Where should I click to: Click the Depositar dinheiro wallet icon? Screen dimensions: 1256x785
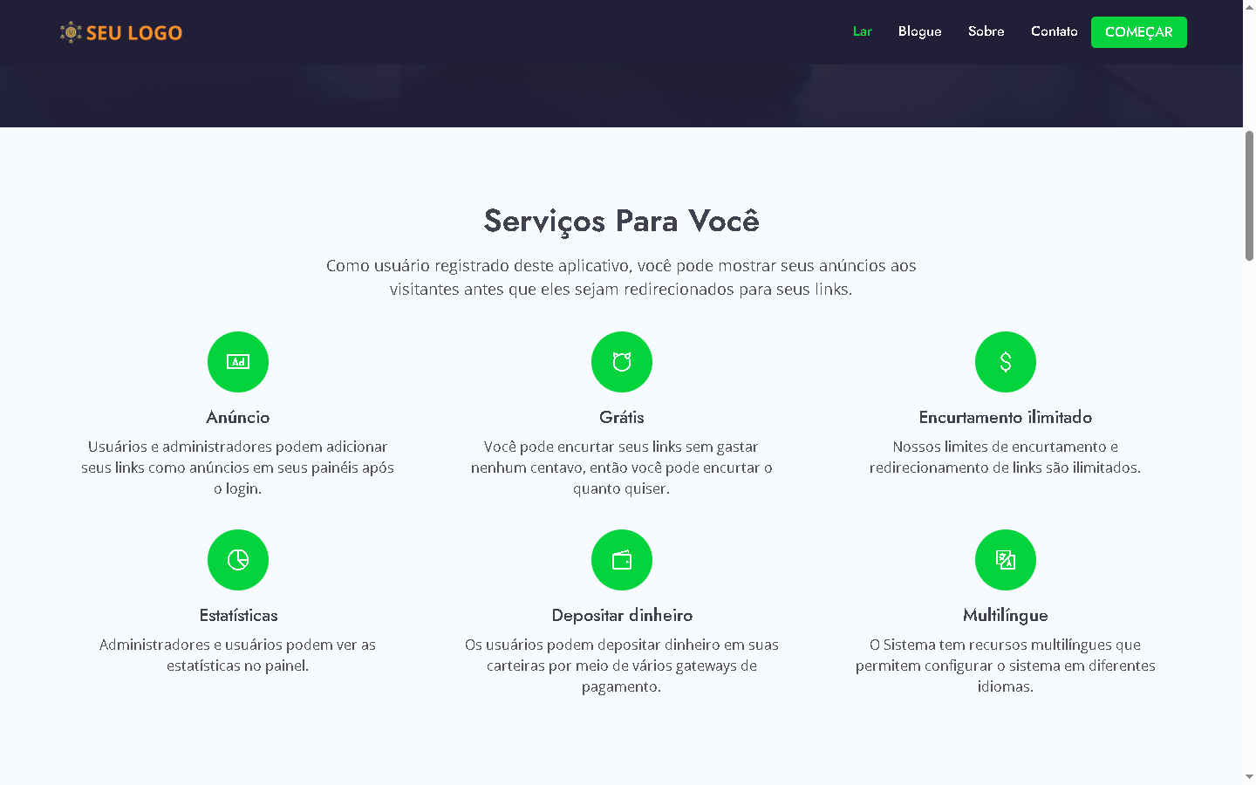pyautogui.click(x=622, y=560)
